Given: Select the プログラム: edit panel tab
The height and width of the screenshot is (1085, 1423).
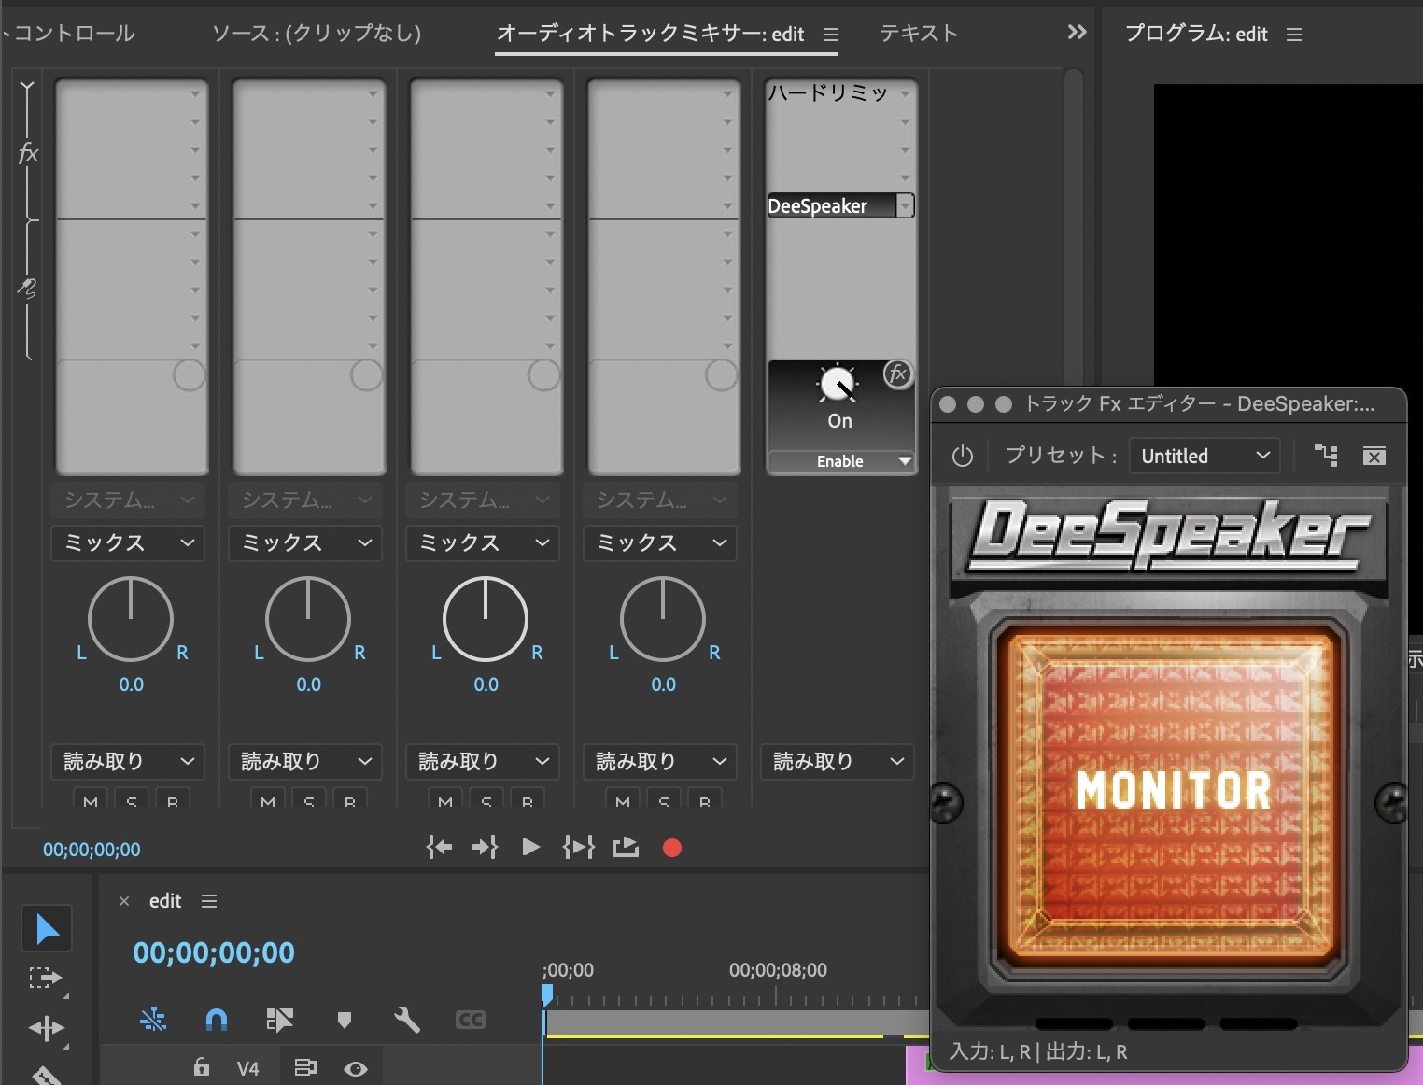Looking at the screenshot, I should click(x=1196, y=34).
